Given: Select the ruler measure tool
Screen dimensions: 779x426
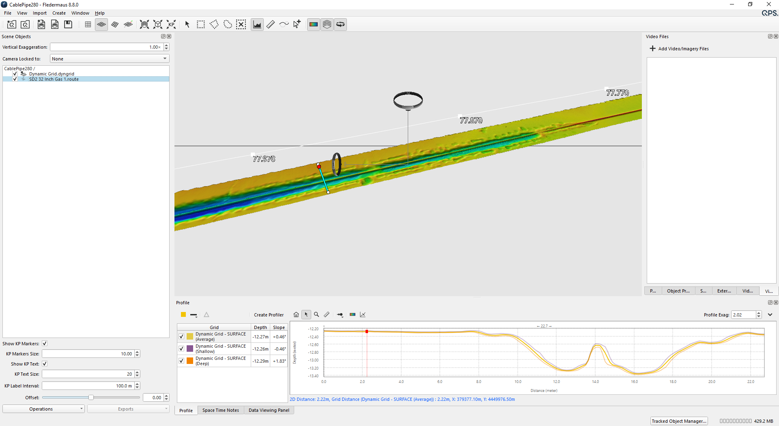Looking at the screenshot, I should pos(271,24).
